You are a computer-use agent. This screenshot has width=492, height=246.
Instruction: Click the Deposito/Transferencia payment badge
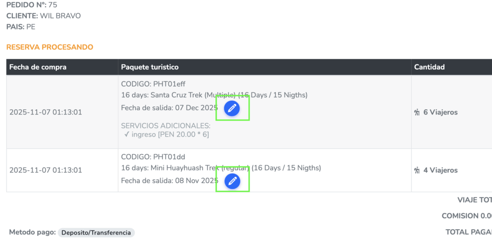[97, 233]
